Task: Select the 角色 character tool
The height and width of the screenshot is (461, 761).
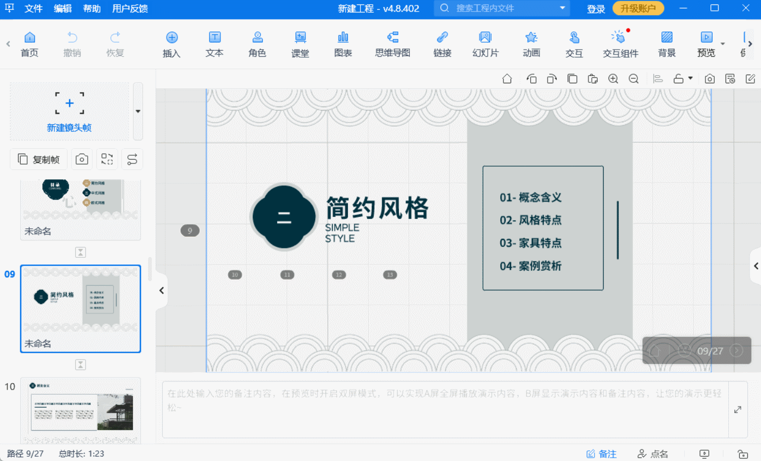Action: (x=257, y=44)
